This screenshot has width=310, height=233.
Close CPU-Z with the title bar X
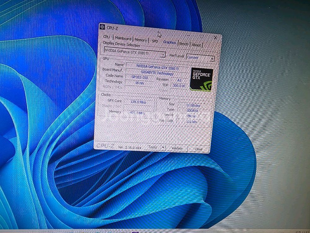point(215,38)
